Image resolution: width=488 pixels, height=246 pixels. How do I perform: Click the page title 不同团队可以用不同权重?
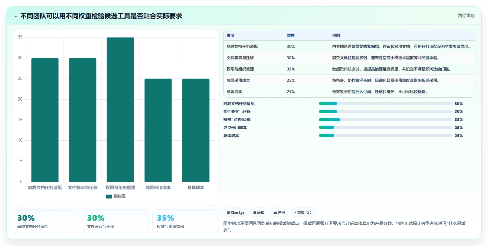tap(101, 16)
